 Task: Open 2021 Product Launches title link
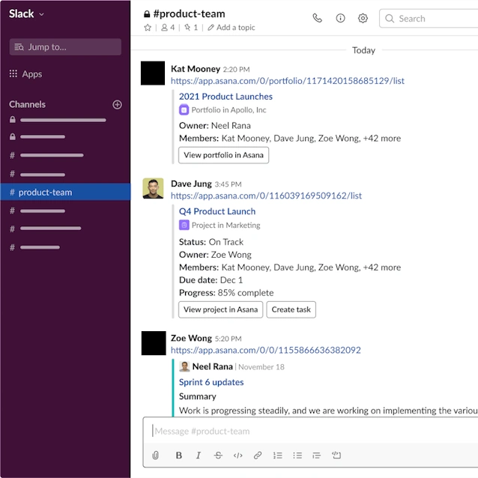tap(226, 97)
